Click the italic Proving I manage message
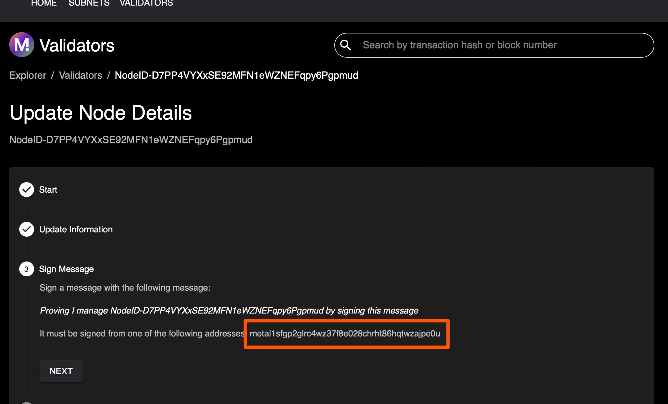 (229, 310)
